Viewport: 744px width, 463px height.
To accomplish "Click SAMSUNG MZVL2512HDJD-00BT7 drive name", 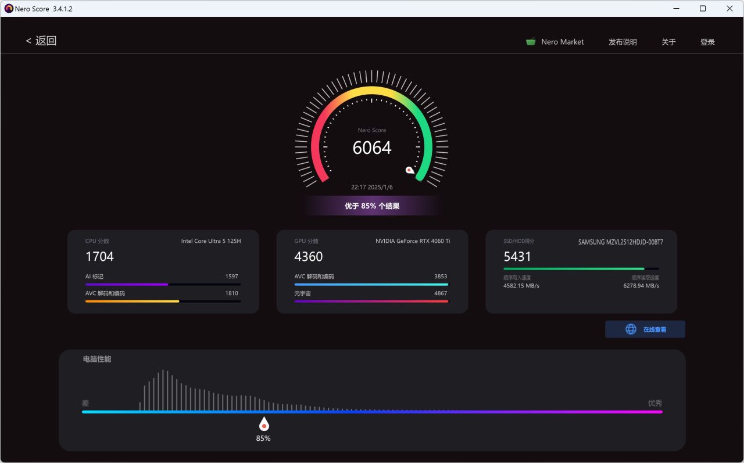I will pos(621,242).
